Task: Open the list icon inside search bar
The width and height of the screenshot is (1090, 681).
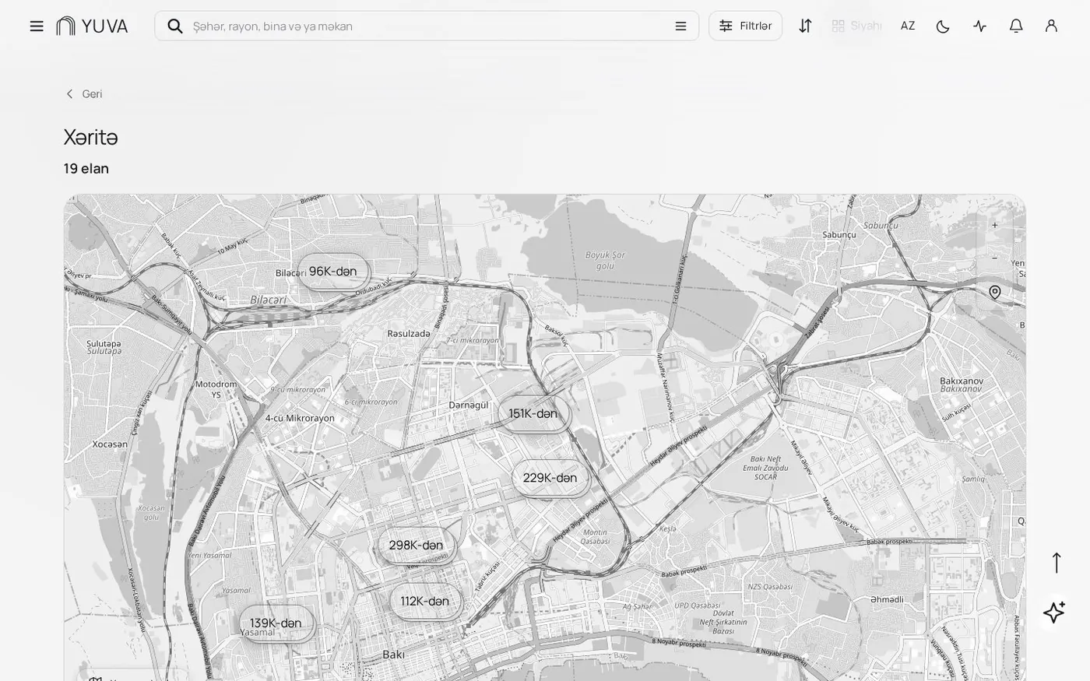Action: tap(680, 26)
